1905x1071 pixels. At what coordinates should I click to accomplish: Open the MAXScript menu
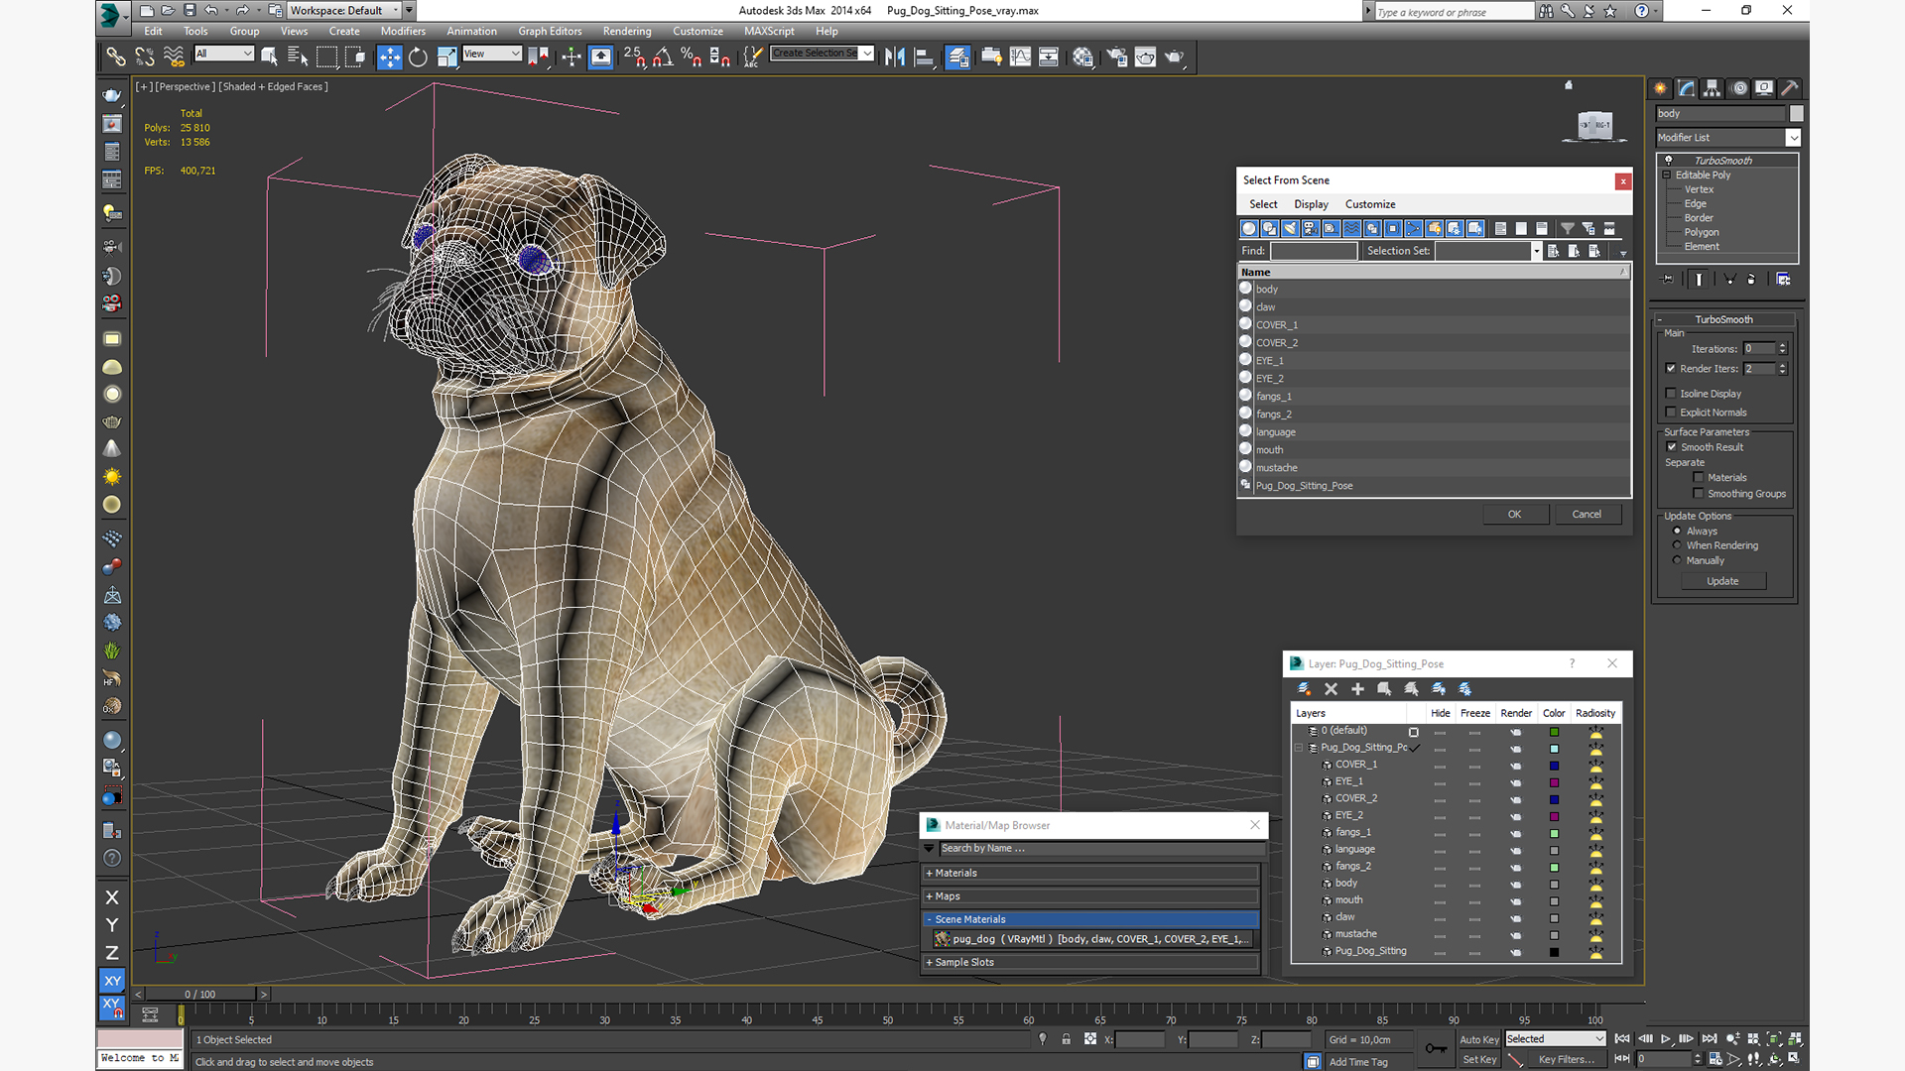pos(769,32)
